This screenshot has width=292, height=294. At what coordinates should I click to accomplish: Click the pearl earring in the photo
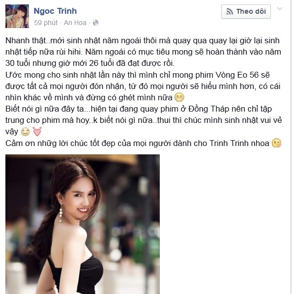(60, 213)
